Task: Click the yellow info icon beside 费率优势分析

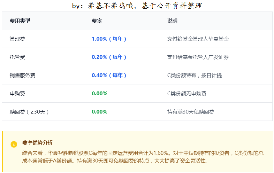Action: [14, 145]
